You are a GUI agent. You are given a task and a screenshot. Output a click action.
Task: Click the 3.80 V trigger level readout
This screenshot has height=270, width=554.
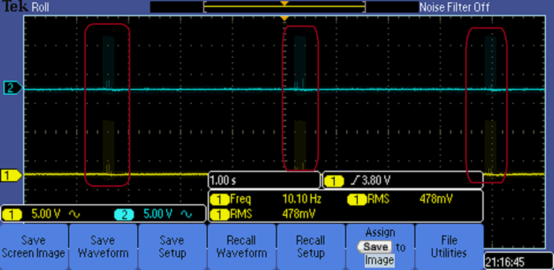pyautogui.click(x=376, y=181)
